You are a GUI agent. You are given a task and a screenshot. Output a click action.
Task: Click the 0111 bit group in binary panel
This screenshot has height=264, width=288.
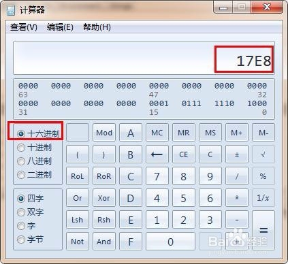(191, 103)
